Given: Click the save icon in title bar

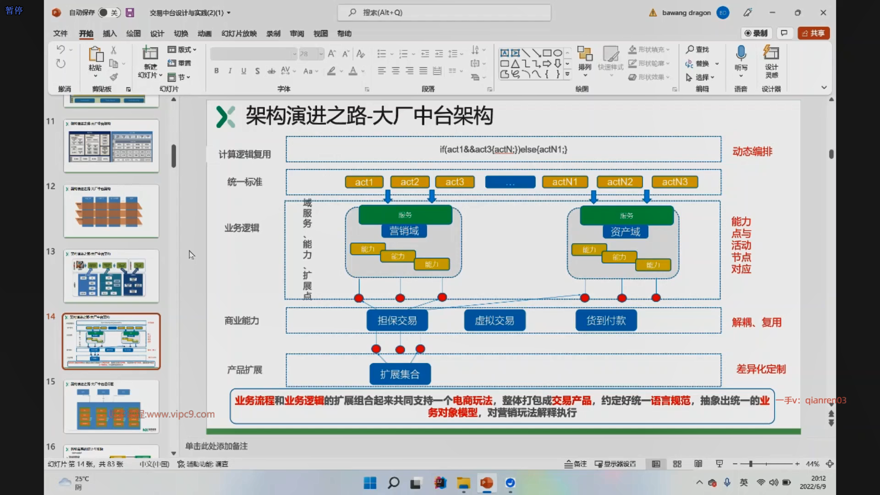Looking at the screenshot, I should tap(130, 13).
